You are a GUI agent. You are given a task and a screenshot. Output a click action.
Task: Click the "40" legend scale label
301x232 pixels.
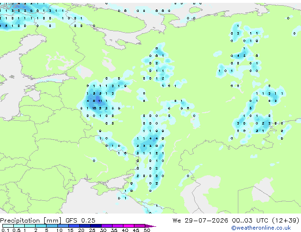(x=125, y=230)
